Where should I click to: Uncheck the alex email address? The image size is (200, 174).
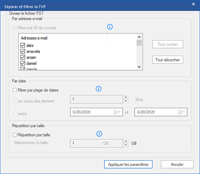(x=23, y=45)
